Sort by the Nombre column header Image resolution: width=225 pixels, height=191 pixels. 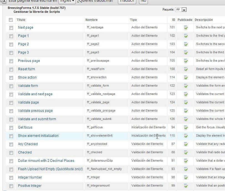pos(91,20)
